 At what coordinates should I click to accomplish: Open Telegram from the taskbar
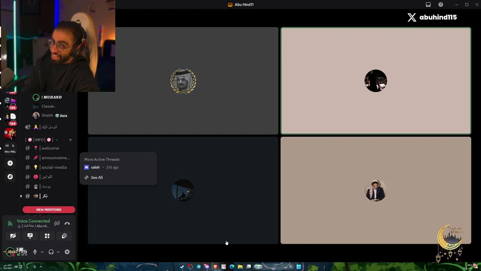coord(198,267)
